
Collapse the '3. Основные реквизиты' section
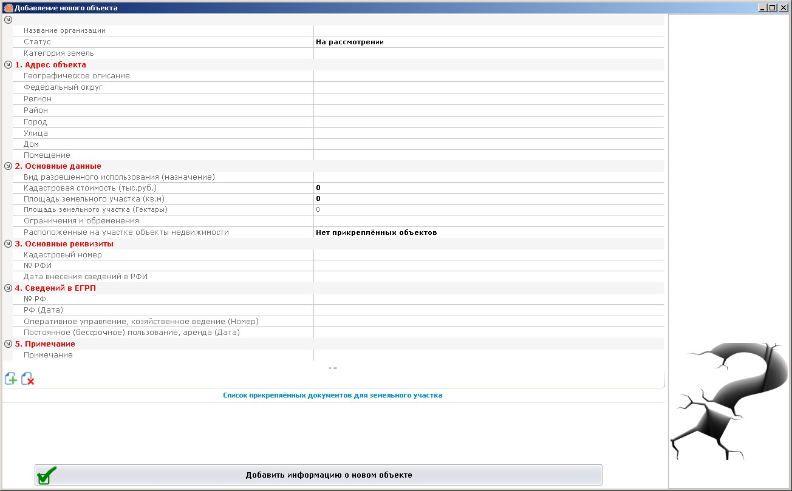8,243
